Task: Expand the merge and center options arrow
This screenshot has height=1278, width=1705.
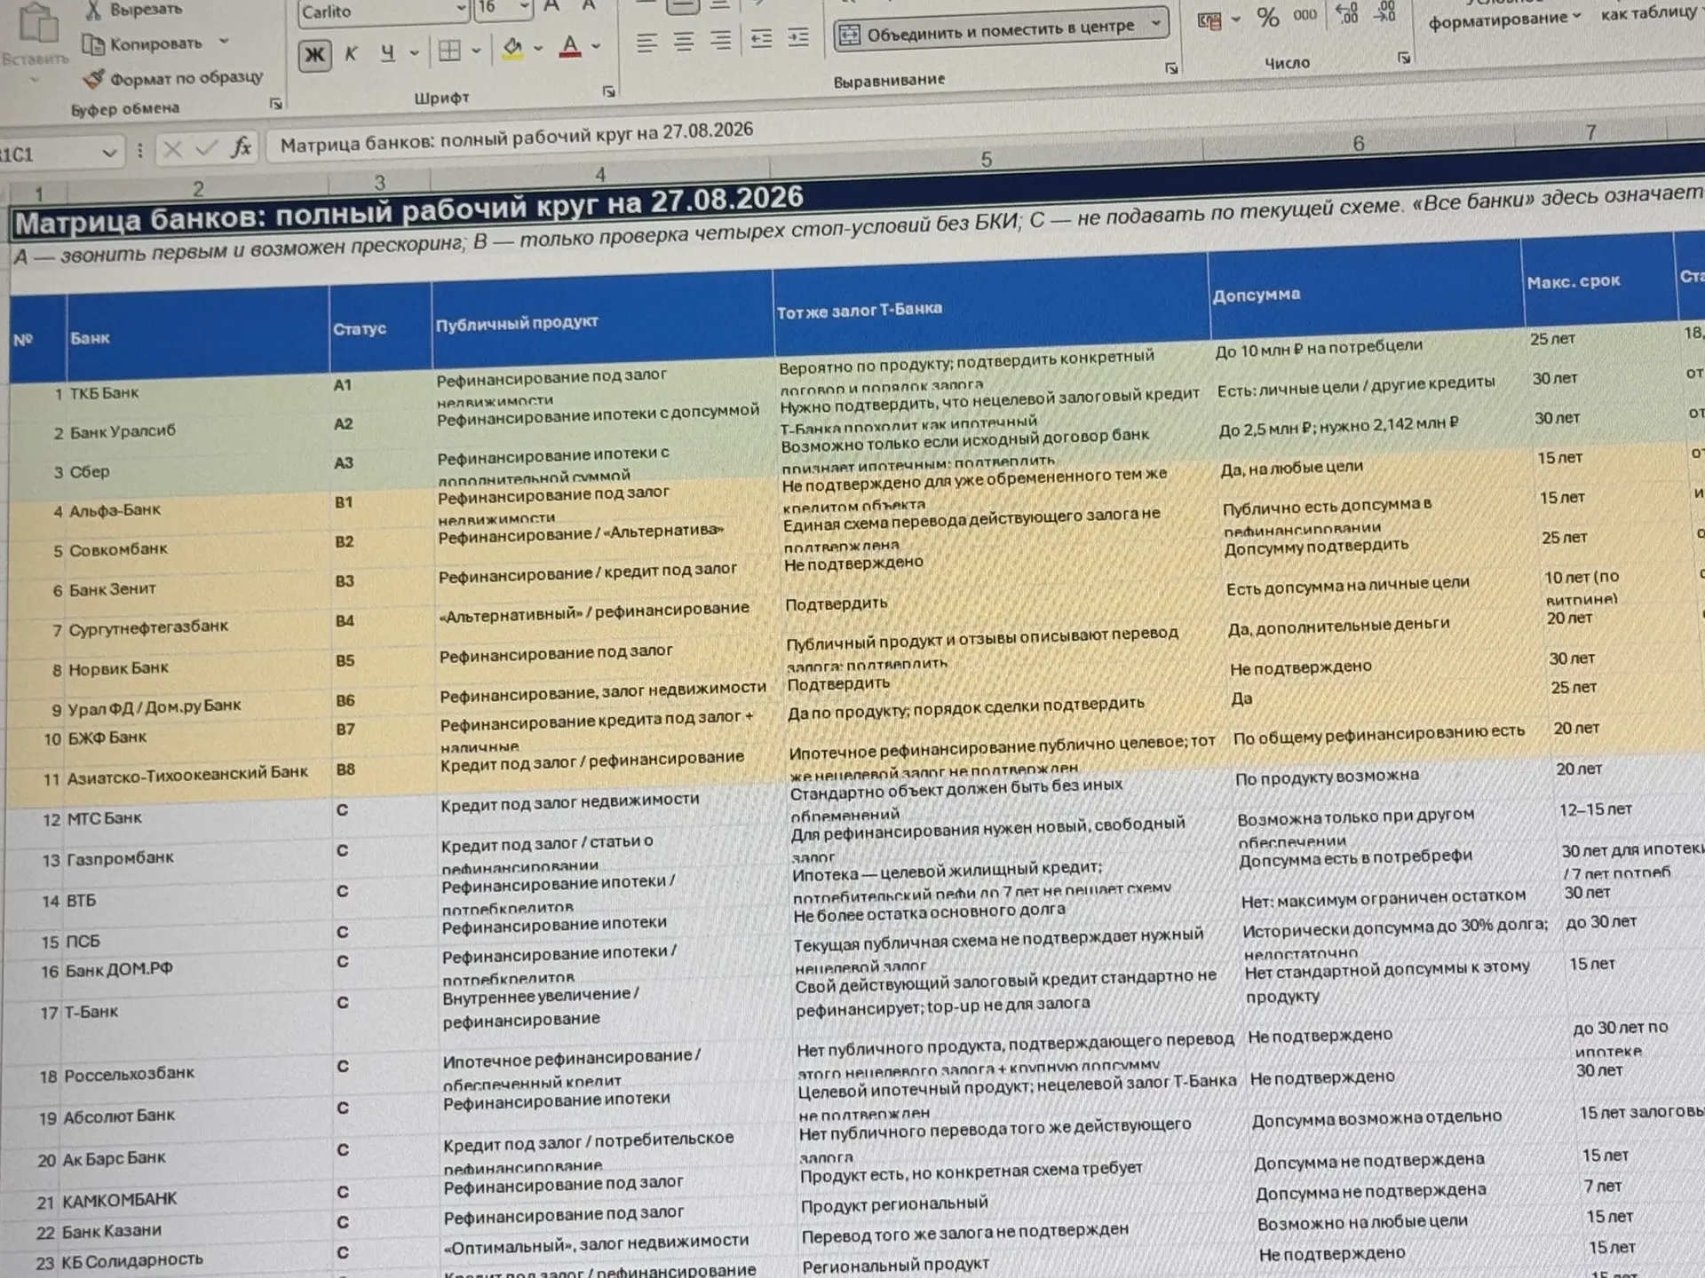Action: [1156, 24]
